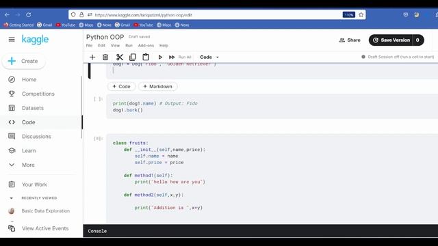Image resolution: width=438 pixels, height=246 pixels.
Task: Cut the cell with the scissors icon
Action: pos(120,57)
